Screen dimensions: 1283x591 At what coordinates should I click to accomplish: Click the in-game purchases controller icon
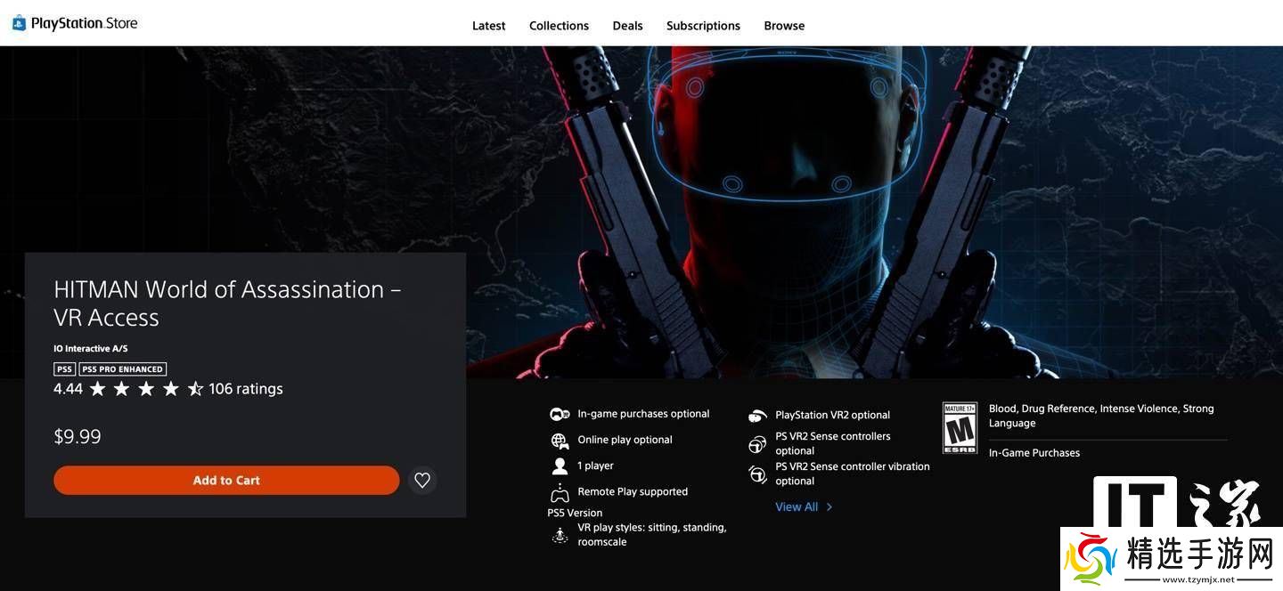[x=560, y=414]
